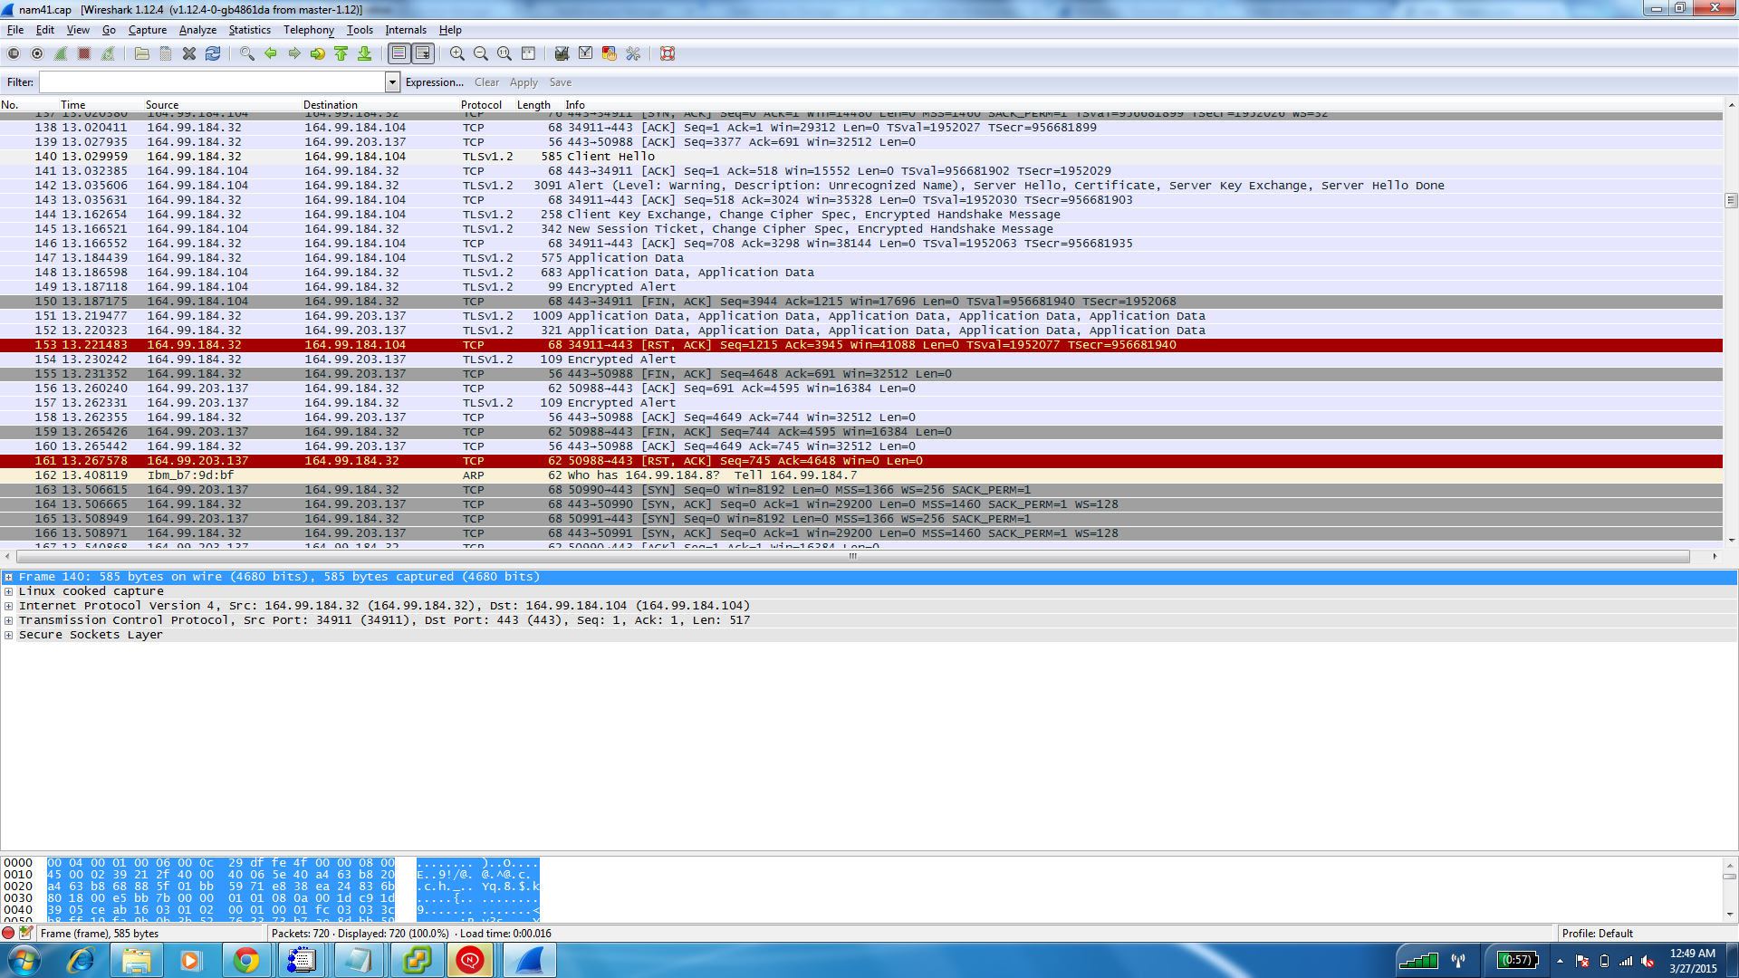The height and width of the screenshot is (978, 1739).
Task: Open the filter history dropdown
Action: pyautogui.click(x=392, y=82)
